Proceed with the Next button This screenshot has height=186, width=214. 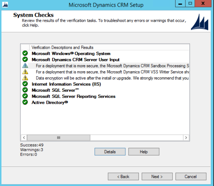point(157,176)
